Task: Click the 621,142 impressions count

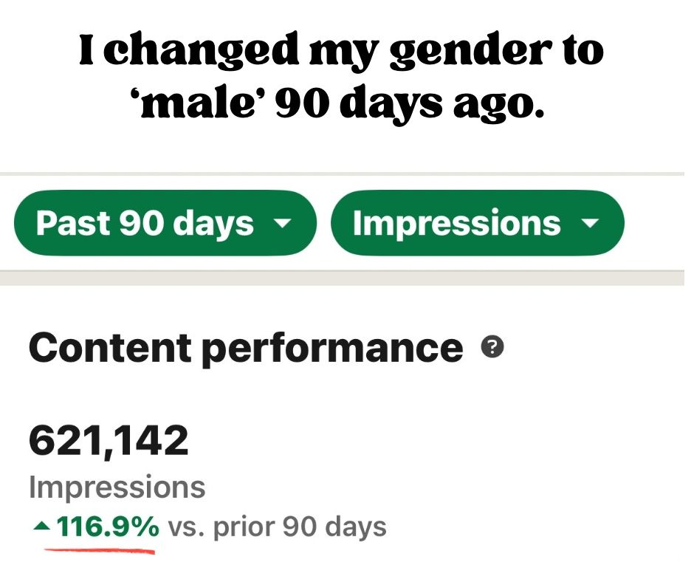Action: (x=109, y=441)
